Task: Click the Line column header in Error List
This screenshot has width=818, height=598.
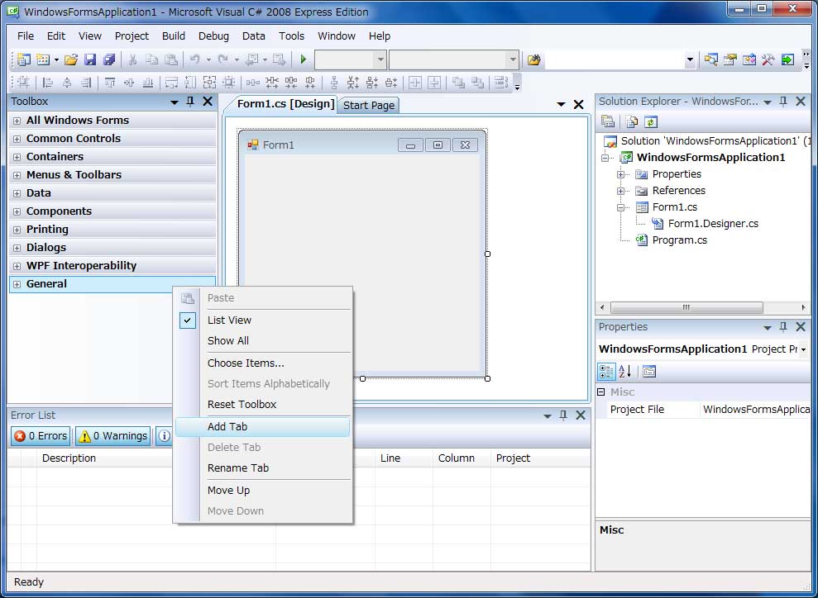Action: [x=404, y=458]
